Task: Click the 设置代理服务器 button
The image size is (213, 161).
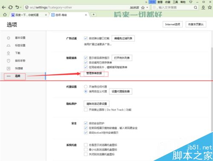Action: click(121, 91)
